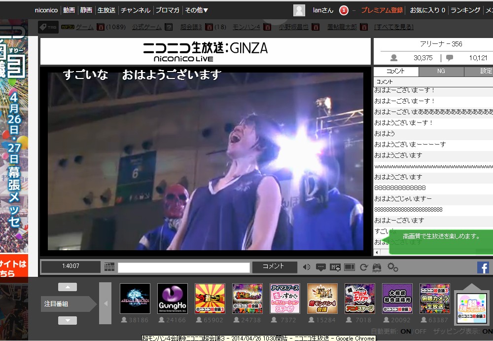Click comment list horizontal scrollbar left arrow
493x341 pixels.
377,252
